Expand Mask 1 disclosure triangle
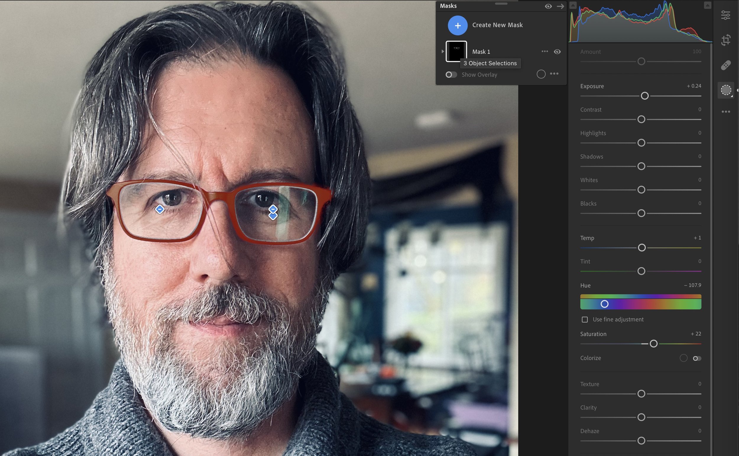This screenshot has height=456, width=739. click(x=443, y=51)
